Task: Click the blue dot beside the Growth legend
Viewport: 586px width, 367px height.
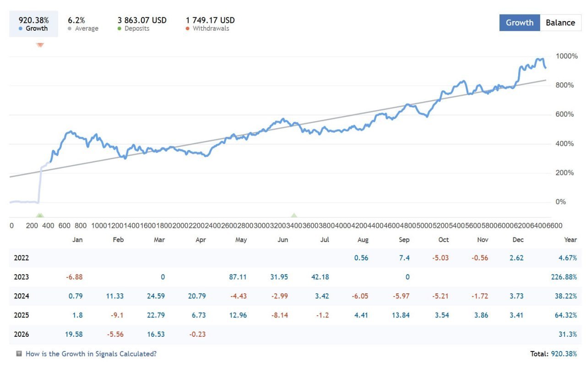Action: pyautogui.click(x=21, y=29)
